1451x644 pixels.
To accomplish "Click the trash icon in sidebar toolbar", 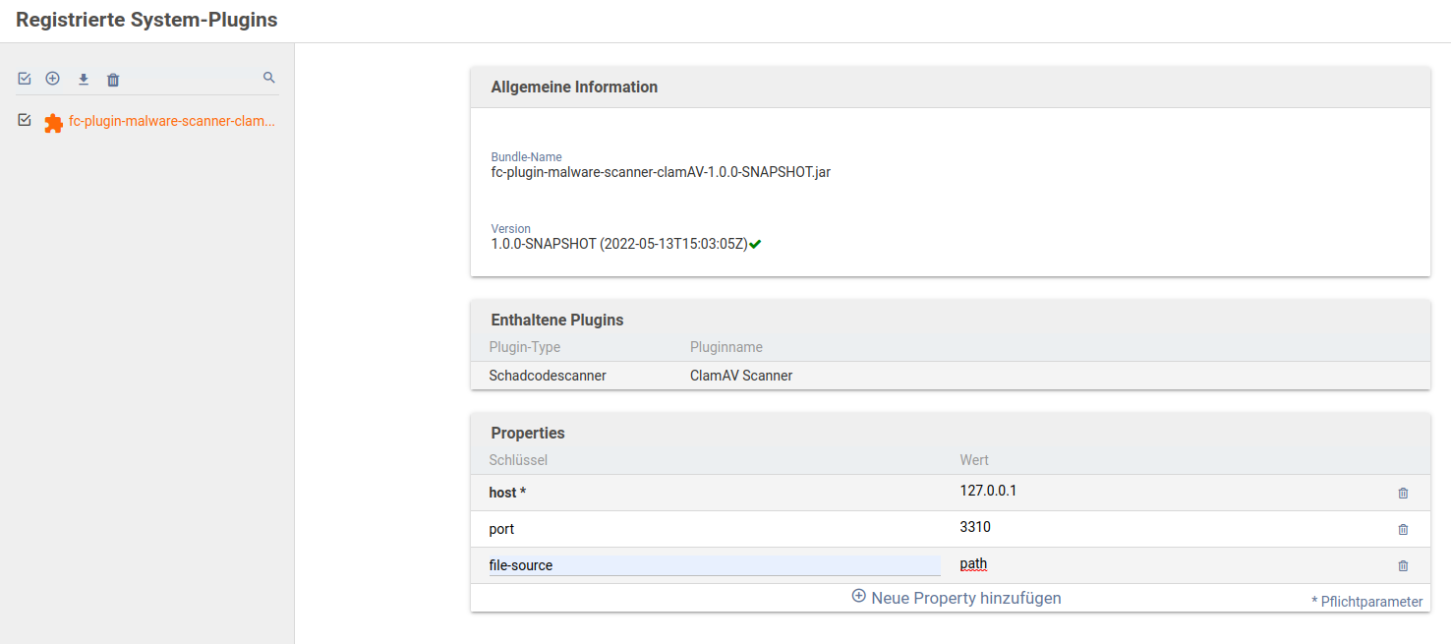I will 113,80.
